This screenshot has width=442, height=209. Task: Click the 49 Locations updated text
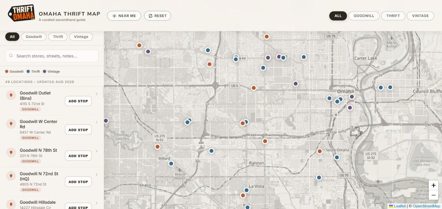pos(40,82)
